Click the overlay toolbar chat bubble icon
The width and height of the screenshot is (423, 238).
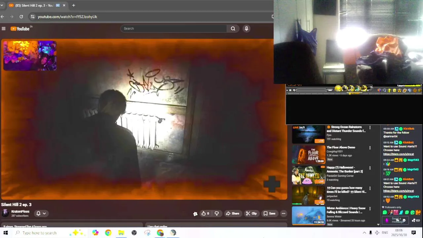(294, 90)
